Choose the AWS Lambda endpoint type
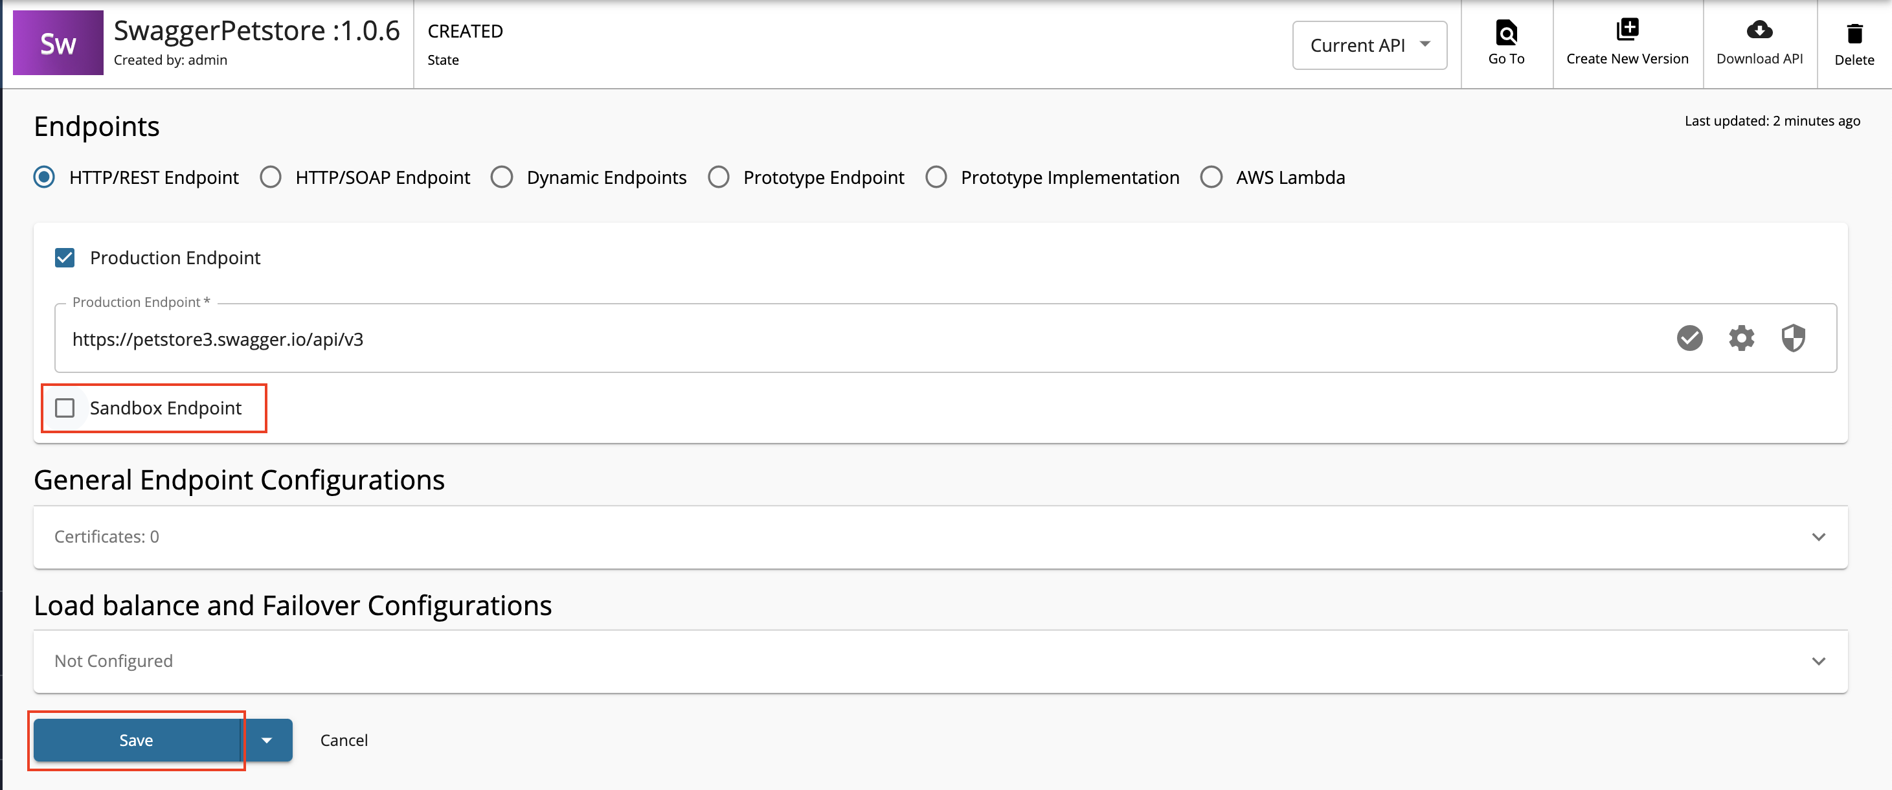The height and width of the screenshot is (790, 1892). click(1211, 177)
